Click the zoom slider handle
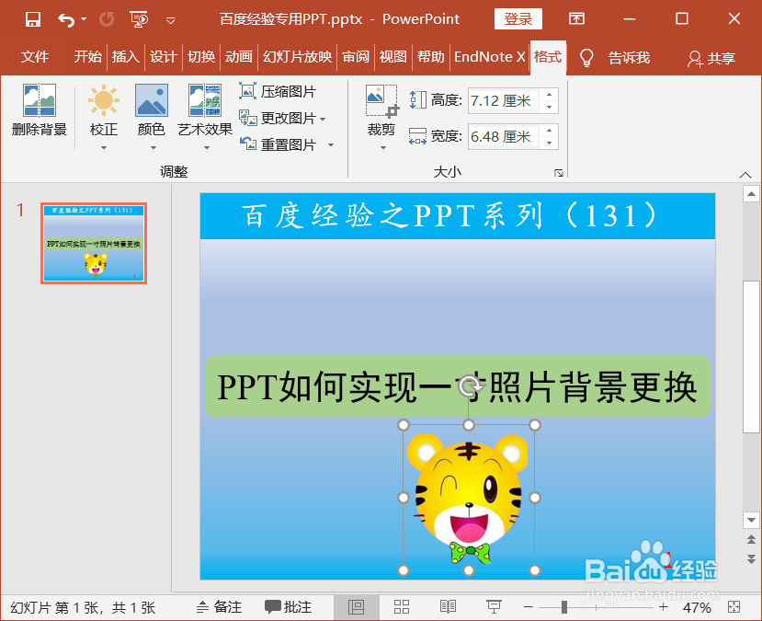This screenshot has height=621, width=762. (564, 607)
